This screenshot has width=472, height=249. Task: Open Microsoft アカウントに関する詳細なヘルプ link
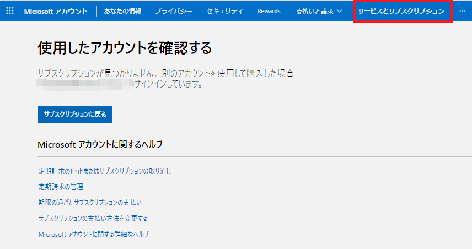(94, 234)
